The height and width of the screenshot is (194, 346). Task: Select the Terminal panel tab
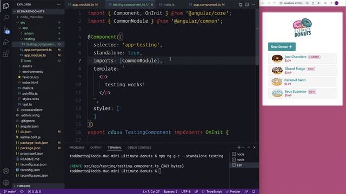(x=115, y=148)
